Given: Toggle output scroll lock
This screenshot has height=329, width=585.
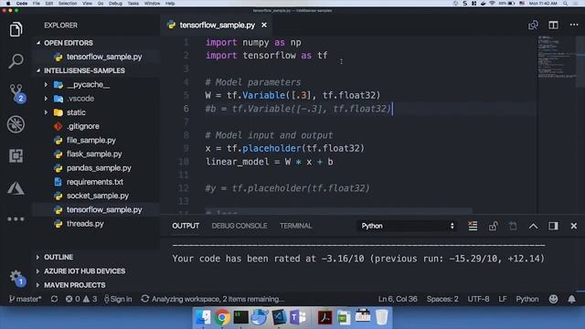Looking at the screenshot, I should pyautogui.click(x=493, y=226).
